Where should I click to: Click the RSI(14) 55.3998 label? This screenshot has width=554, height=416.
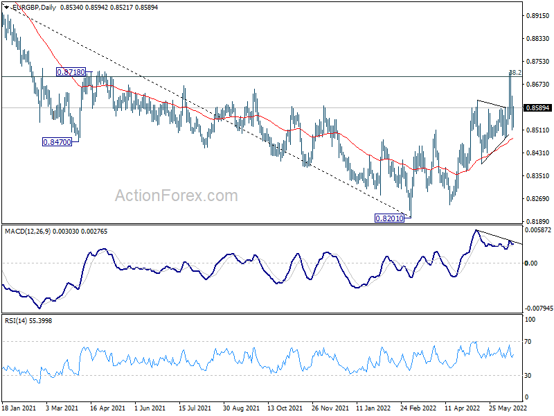[x=28, y=321]
